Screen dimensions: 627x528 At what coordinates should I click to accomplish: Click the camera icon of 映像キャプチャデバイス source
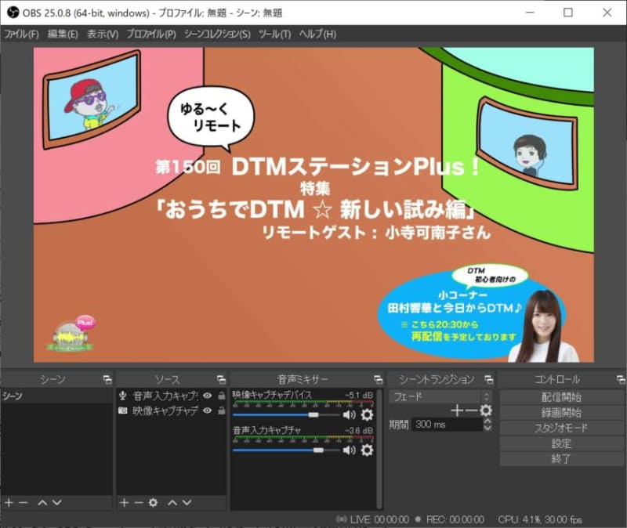point(123,410)
